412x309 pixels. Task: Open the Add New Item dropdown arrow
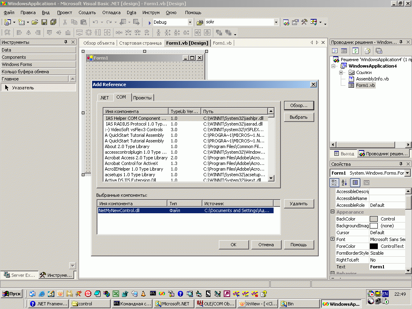coord(28,23)
